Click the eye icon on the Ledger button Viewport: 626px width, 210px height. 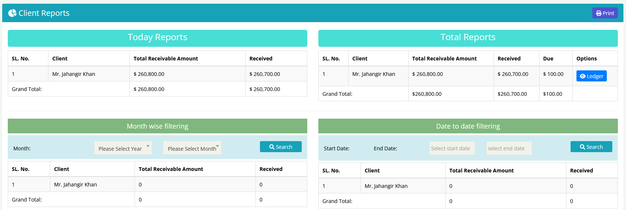point(582,76)
